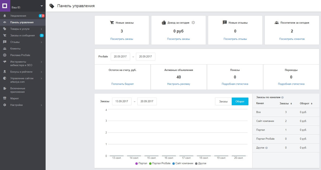The height and width of the screenshot is (170, 321).
Task: Click the 13.09.2017 start date field
Action: [122, 101]
